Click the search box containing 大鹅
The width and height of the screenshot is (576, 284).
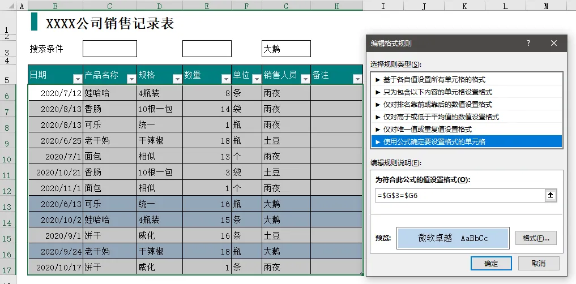286,49
